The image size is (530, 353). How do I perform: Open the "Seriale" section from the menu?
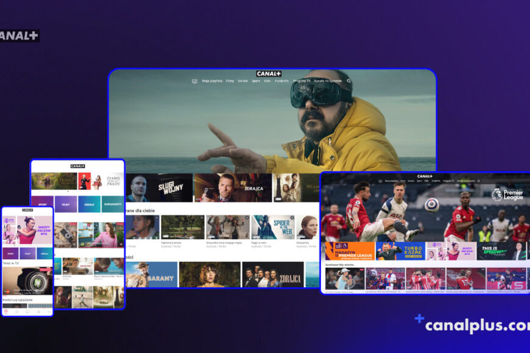242,81
